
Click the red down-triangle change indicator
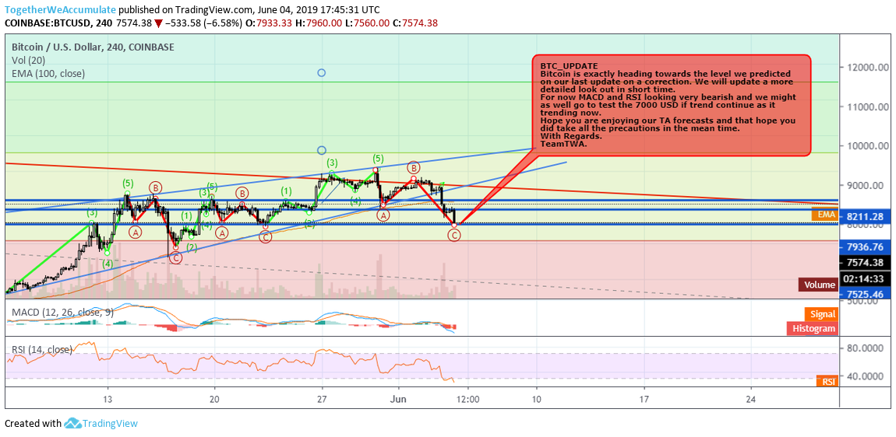pyautogui.click(x=157, y=23)
